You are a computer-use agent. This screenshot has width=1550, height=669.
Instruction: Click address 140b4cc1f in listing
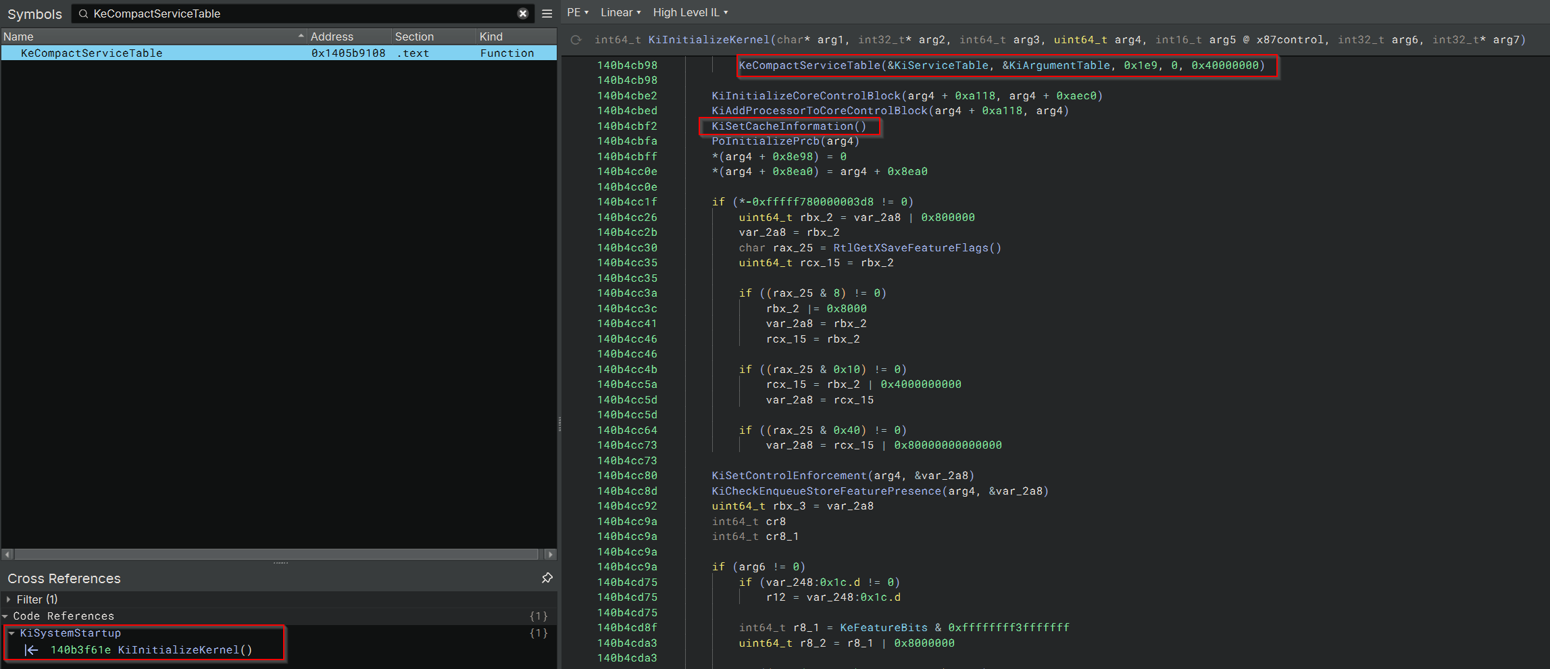(x=627, y=202)
